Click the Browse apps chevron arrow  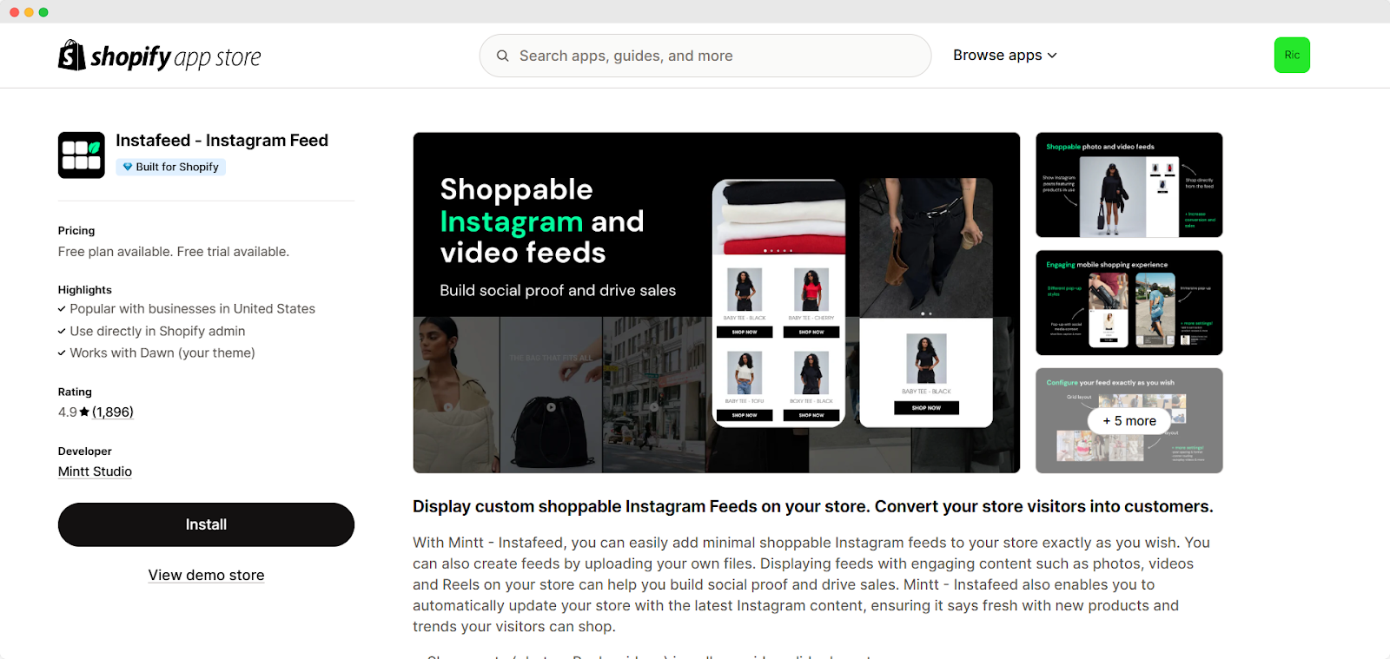[1052, 56]
